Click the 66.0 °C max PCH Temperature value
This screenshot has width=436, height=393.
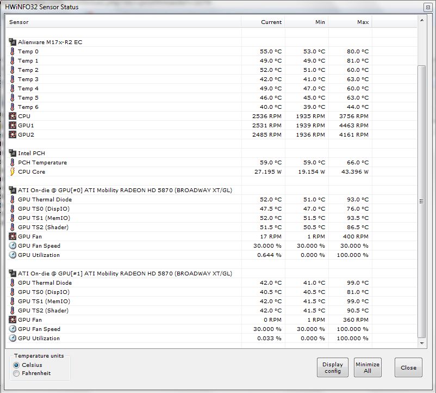(x=358, y=163)
